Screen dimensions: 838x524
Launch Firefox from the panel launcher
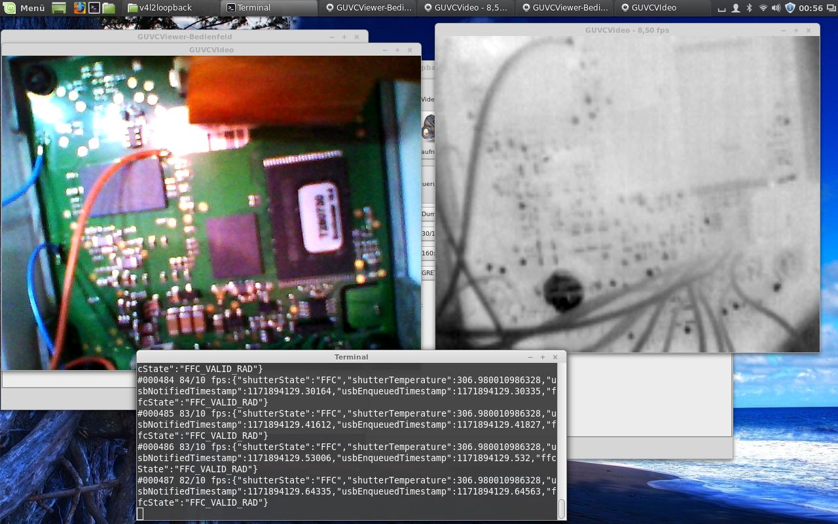point(79,8)
